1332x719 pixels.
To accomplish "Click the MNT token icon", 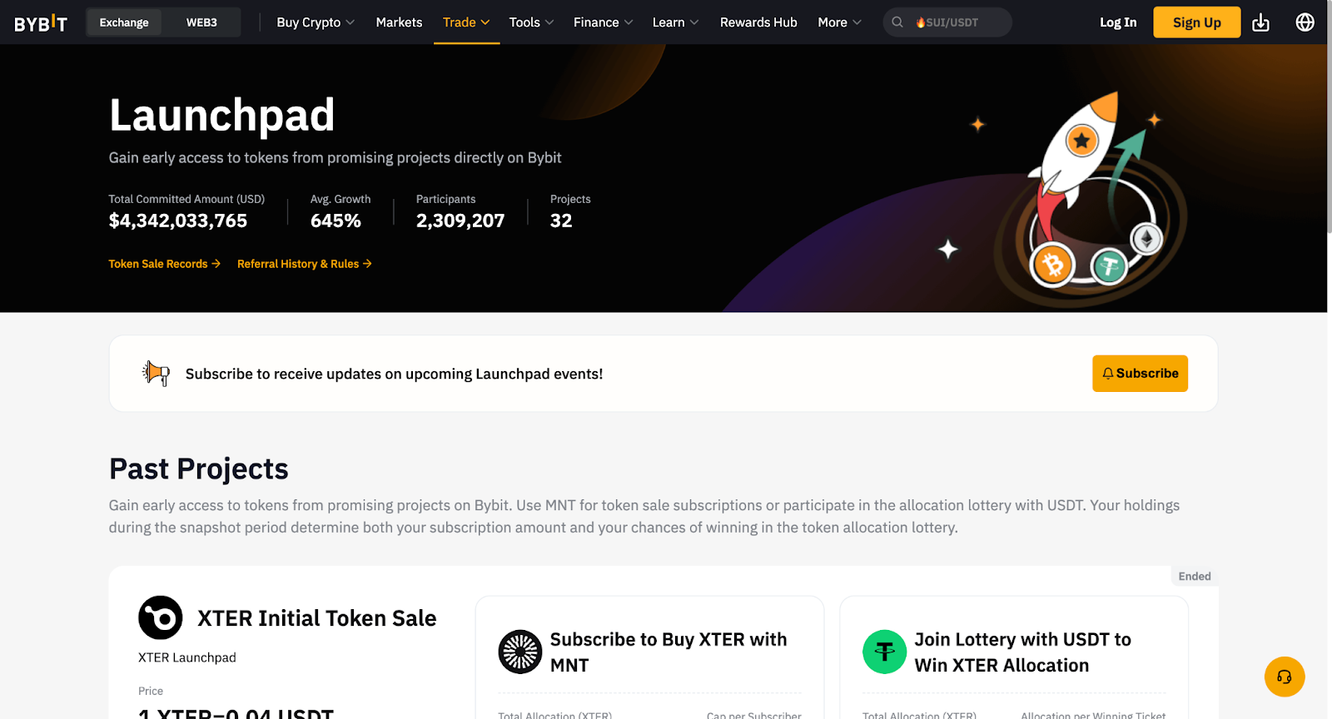I will click(520, 652).
